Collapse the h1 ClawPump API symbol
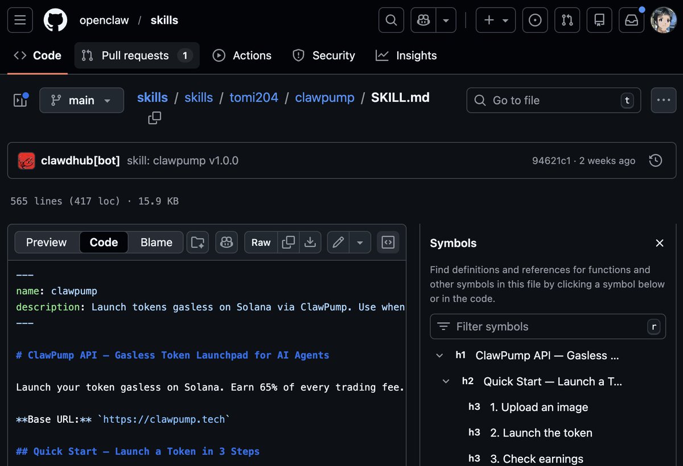683x466 pixels. coord(439,356)
